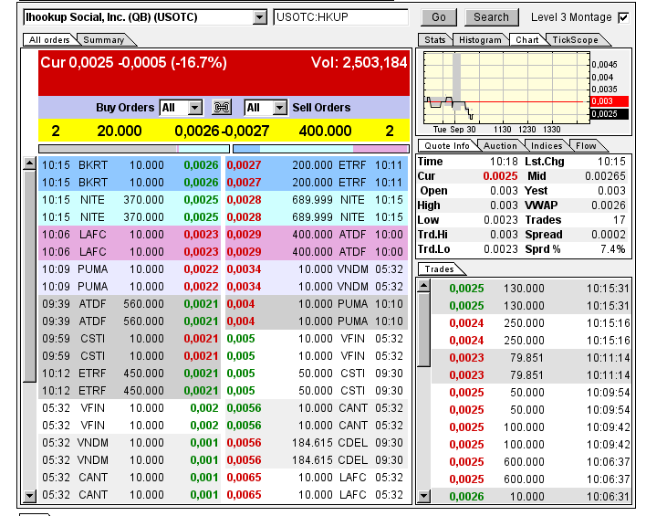Click the Search button
The image size is (646, 516).
[x=491, y=17]
